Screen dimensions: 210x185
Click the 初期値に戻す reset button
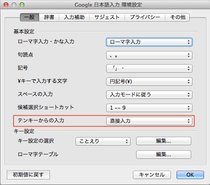pyautogui.click(x=28, y=175)
